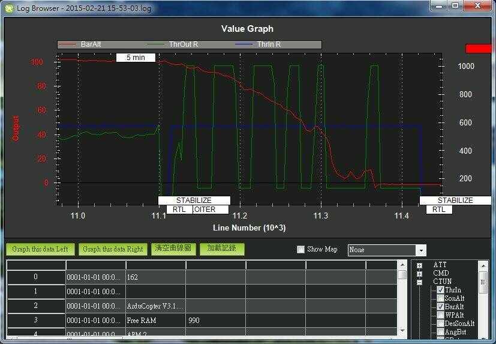Click Graph this data Right button

pos(113,249)
